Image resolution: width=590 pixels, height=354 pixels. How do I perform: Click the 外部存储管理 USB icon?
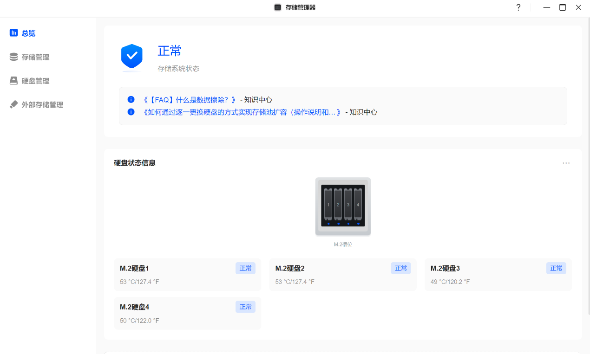(x=14, y=105)
